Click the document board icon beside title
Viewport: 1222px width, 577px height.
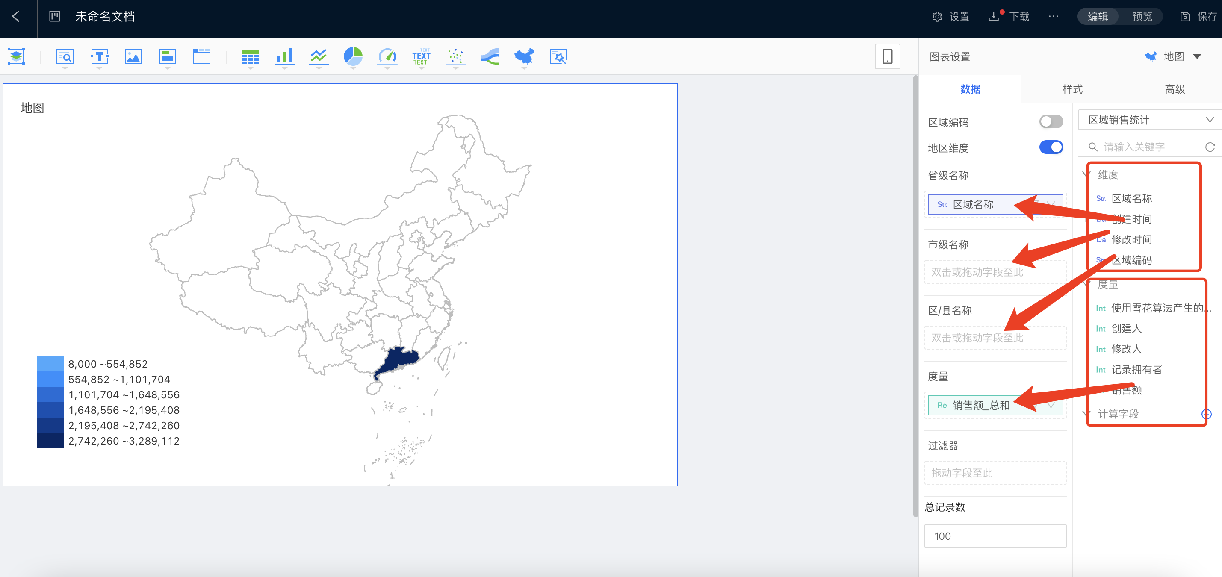55,17
